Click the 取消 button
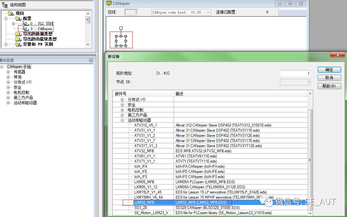This screenshot has height=217, width=347. [x=329, y=78]
